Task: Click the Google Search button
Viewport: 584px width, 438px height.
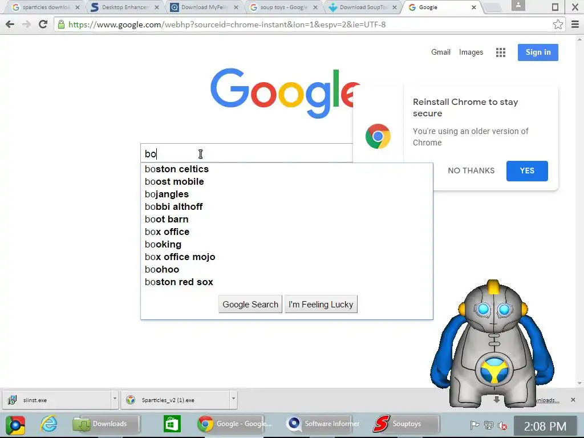Action: [x=250, y=305]
